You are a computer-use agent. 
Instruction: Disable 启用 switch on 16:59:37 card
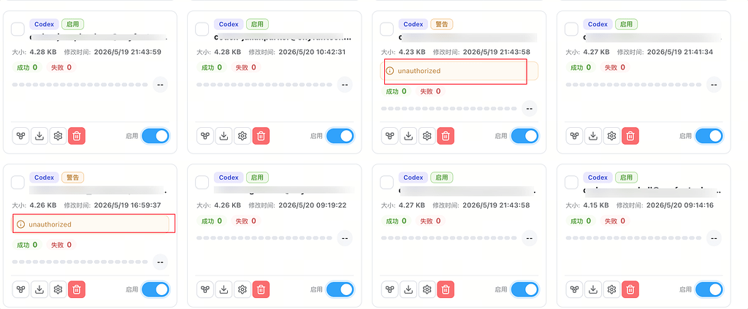tap(156, 289)
